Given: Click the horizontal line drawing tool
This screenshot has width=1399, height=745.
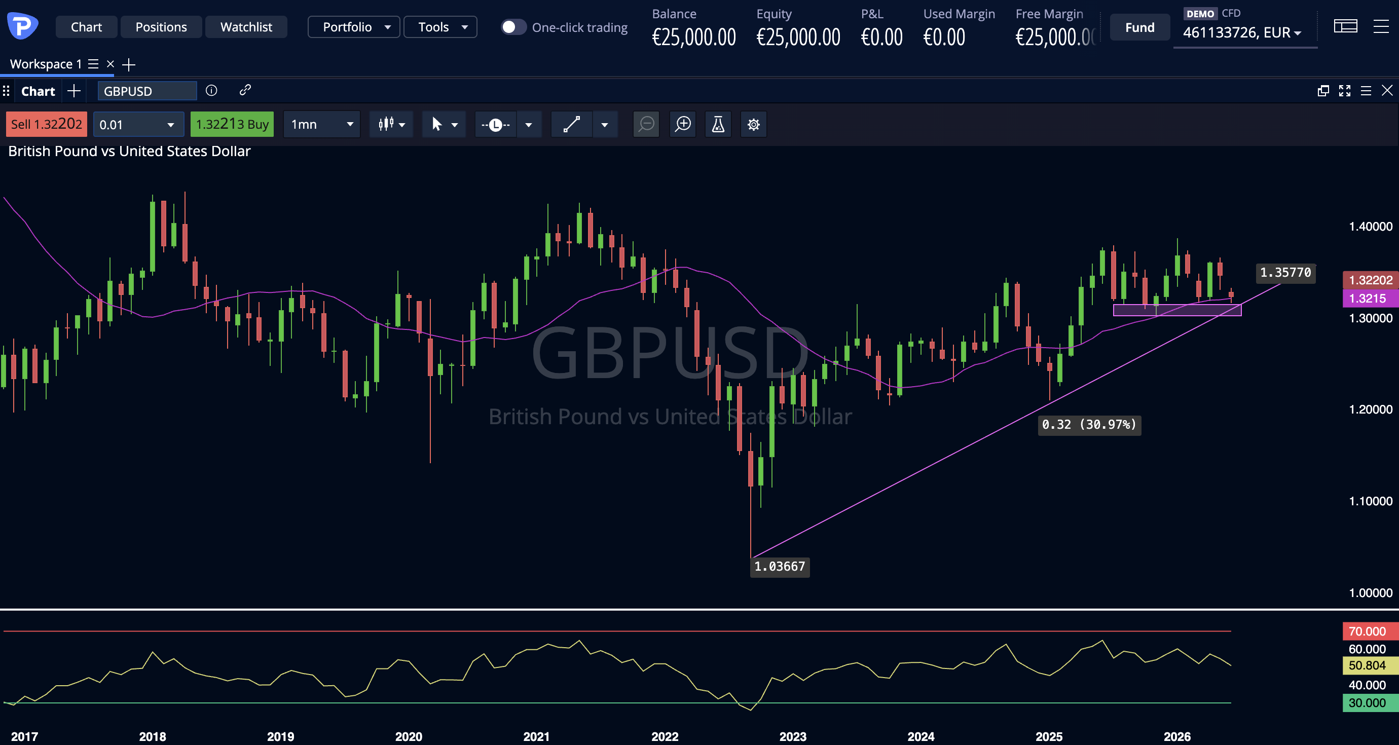Looking at the screenshot, I should point(495,125).
